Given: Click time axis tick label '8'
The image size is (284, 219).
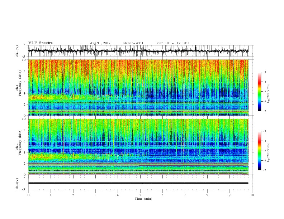Looking at the screenshot, I should coord(207,195).
